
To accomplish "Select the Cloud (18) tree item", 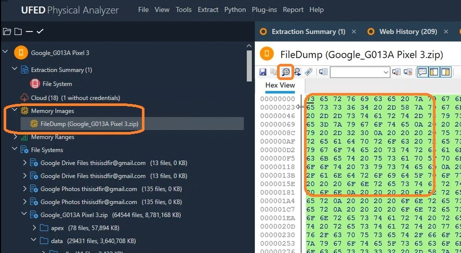I will point(75,98).
